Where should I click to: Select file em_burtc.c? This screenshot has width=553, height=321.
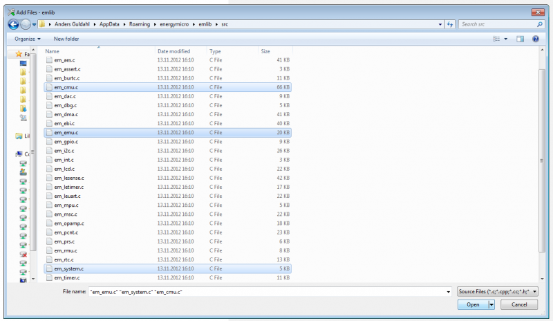[x=167, y=78]
